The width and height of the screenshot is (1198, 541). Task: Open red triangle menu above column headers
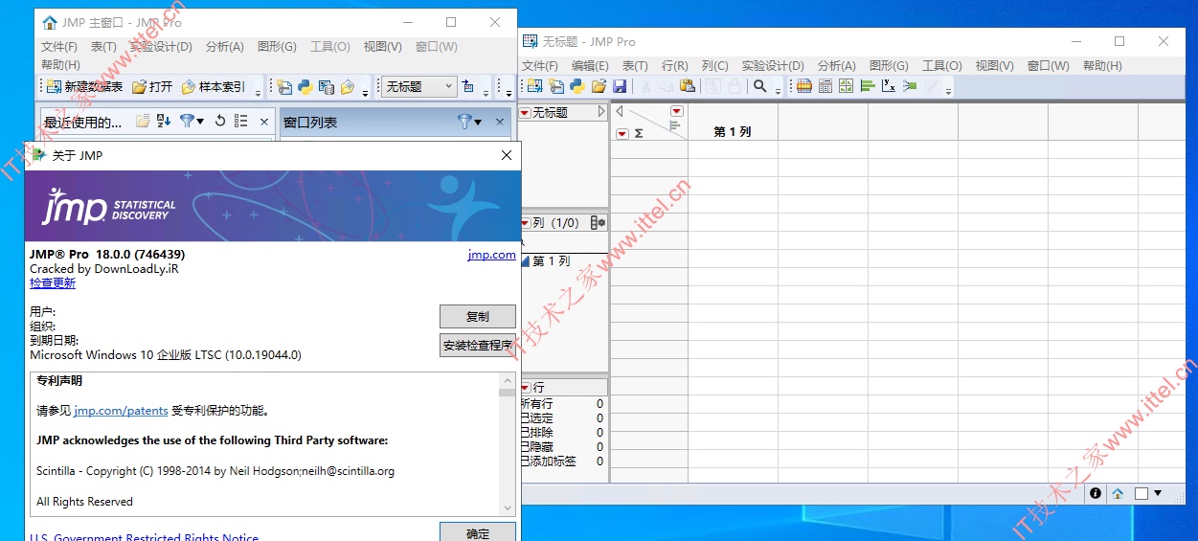tap(677, 111)
